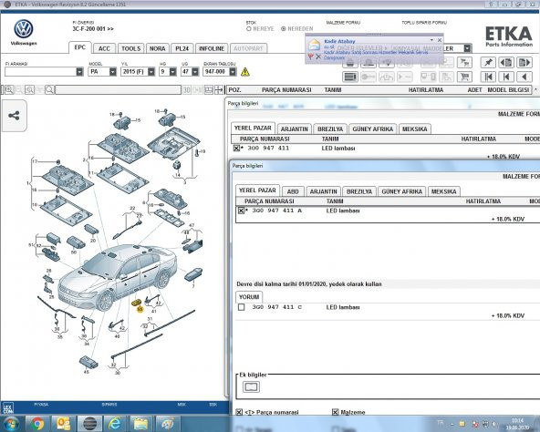Switch to the ACC tab
Viewport: 540px width, 432px height.
(104, 48)
